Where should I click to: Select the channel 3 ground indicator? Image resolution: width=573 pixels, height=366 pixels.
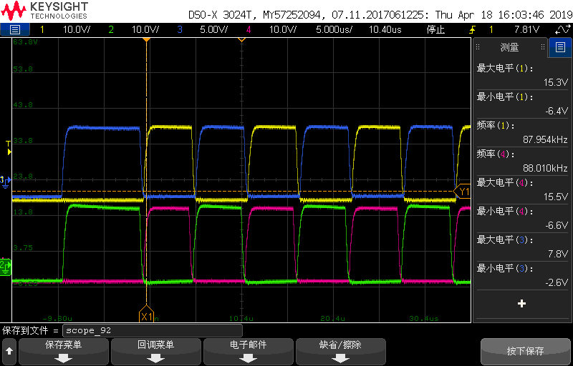(x=5, y=182)
